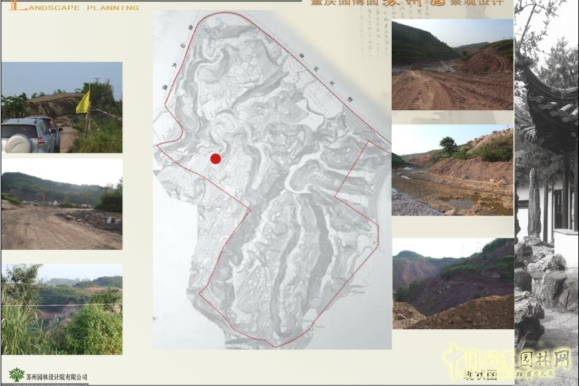Open the top-right excavated hillside photo

click(452, 65)
